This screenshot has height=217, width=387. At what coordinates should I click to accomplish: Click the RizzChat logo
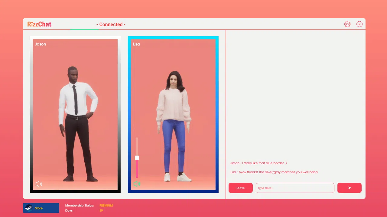tap(39, 24)
